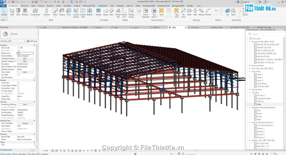Open the File menu

[3, 6]
